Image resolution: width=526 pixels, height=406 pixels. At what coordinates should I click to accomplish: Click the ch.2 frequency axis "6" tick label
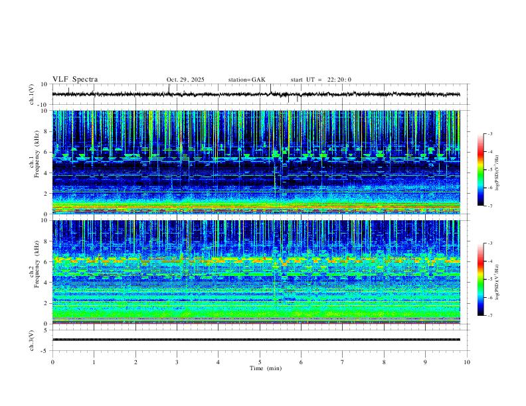(x=45, y=262)
